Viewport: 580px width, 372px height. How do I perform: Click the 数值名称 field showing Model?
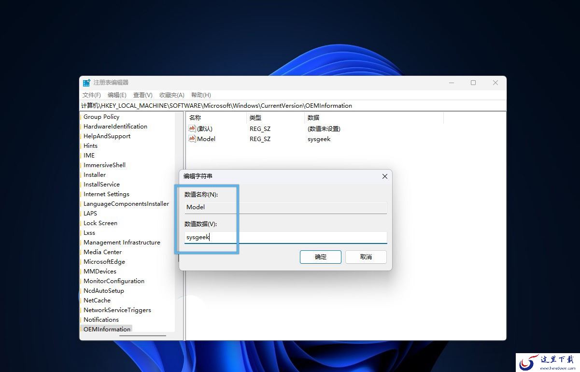point(286,207)
